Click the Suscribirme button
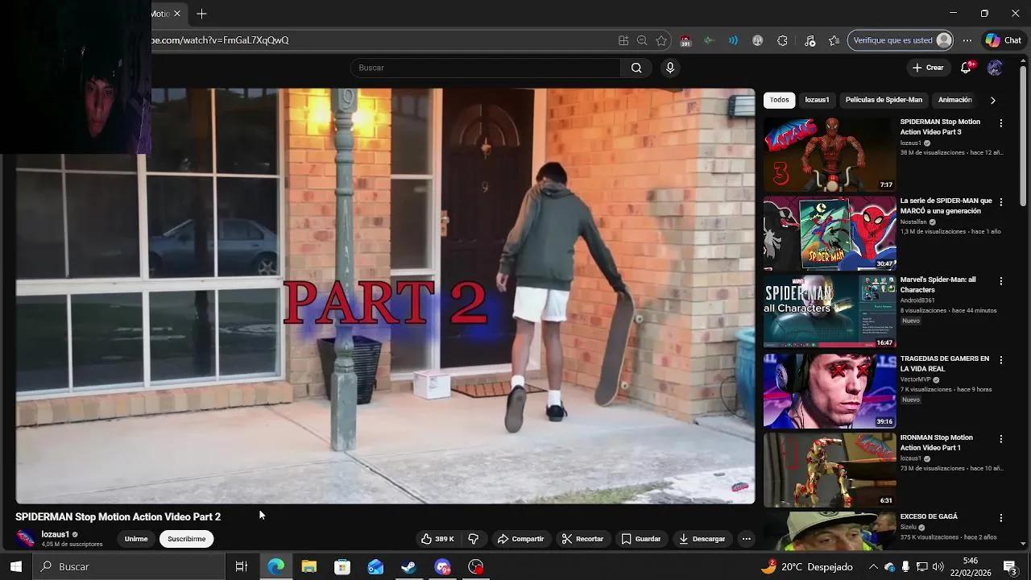The width and height of the screenshot is (1031, 580). point(186,539)
